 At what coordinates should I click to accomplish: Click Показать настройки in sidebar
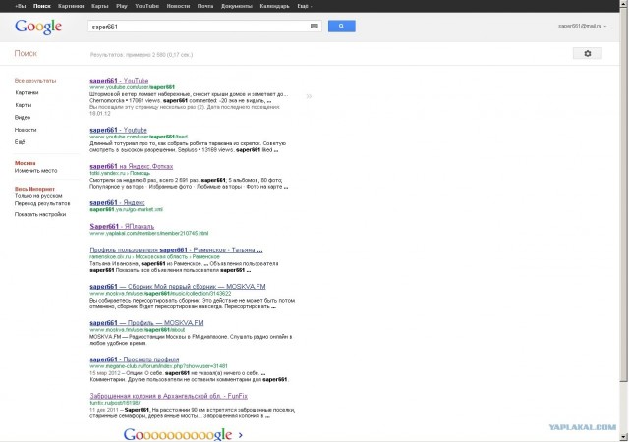40,214
